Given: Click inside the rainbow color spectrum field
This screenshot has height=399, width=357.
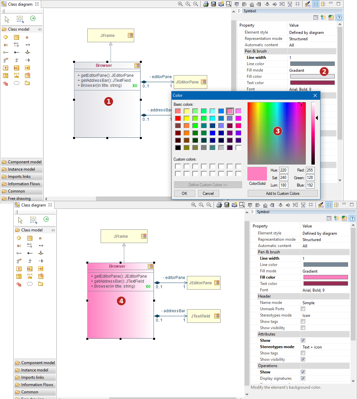Looking at the screenshot, I should 276,133.
